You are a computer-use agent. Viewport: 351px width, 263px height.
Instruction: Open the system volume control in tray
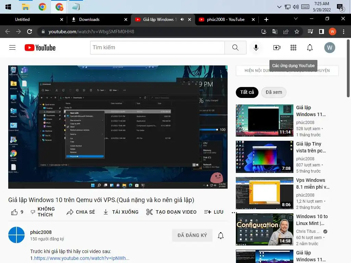coord(296,7)
